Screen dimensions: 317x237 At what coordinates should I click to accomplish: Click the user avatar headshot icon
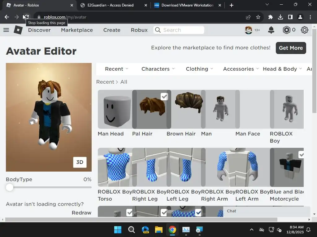pos(249,30)
